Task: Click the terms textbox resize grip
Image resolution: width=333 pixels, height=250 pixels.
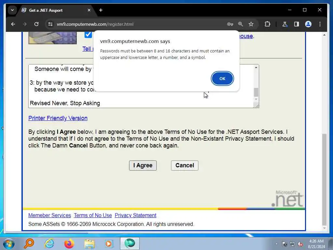Action: (257, 106)
